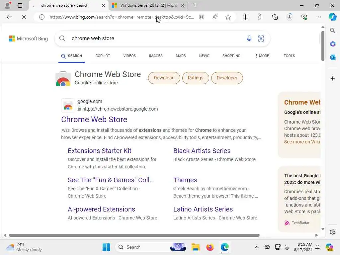
Task: Open Microsoft 365 sidebar icon
Action: click(333, 44)
